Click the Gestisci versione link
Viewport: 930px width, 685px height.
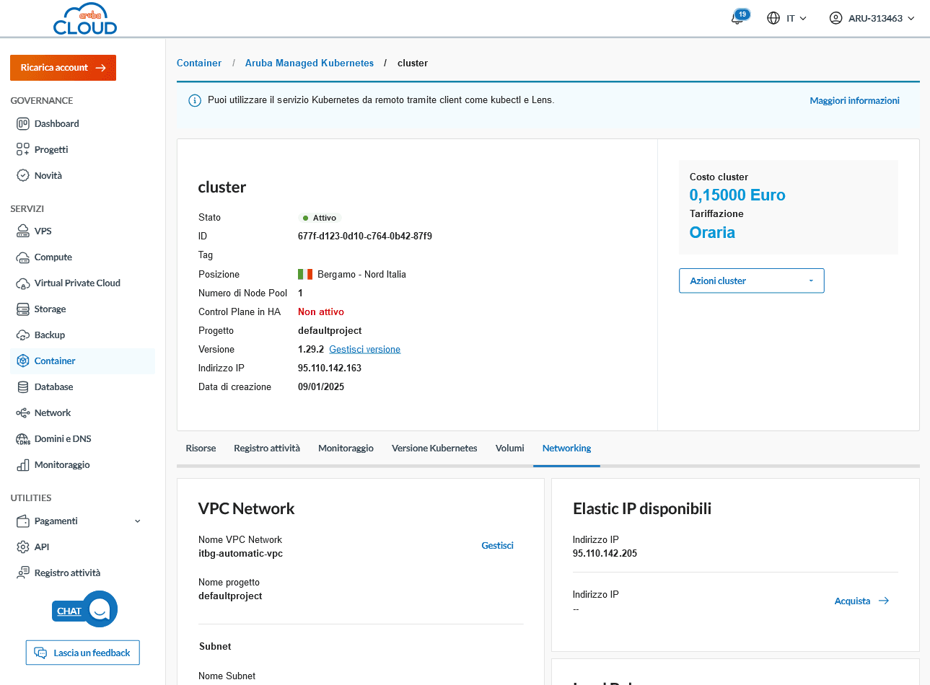click(364, 350)
